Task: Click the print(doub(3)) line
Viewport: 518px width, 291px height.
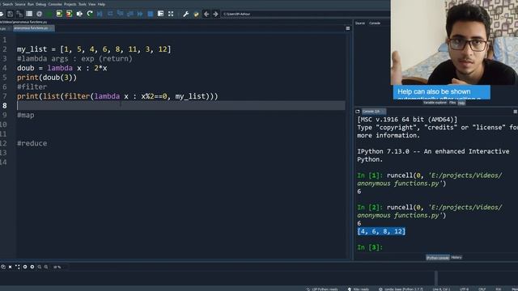Action: tap(47, 78)
